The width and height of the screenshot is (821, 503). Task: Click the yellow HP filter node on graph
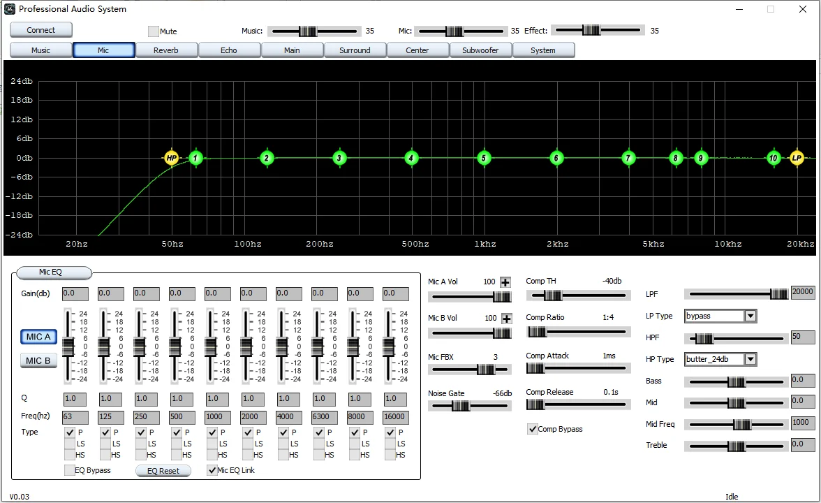(171, 158)
